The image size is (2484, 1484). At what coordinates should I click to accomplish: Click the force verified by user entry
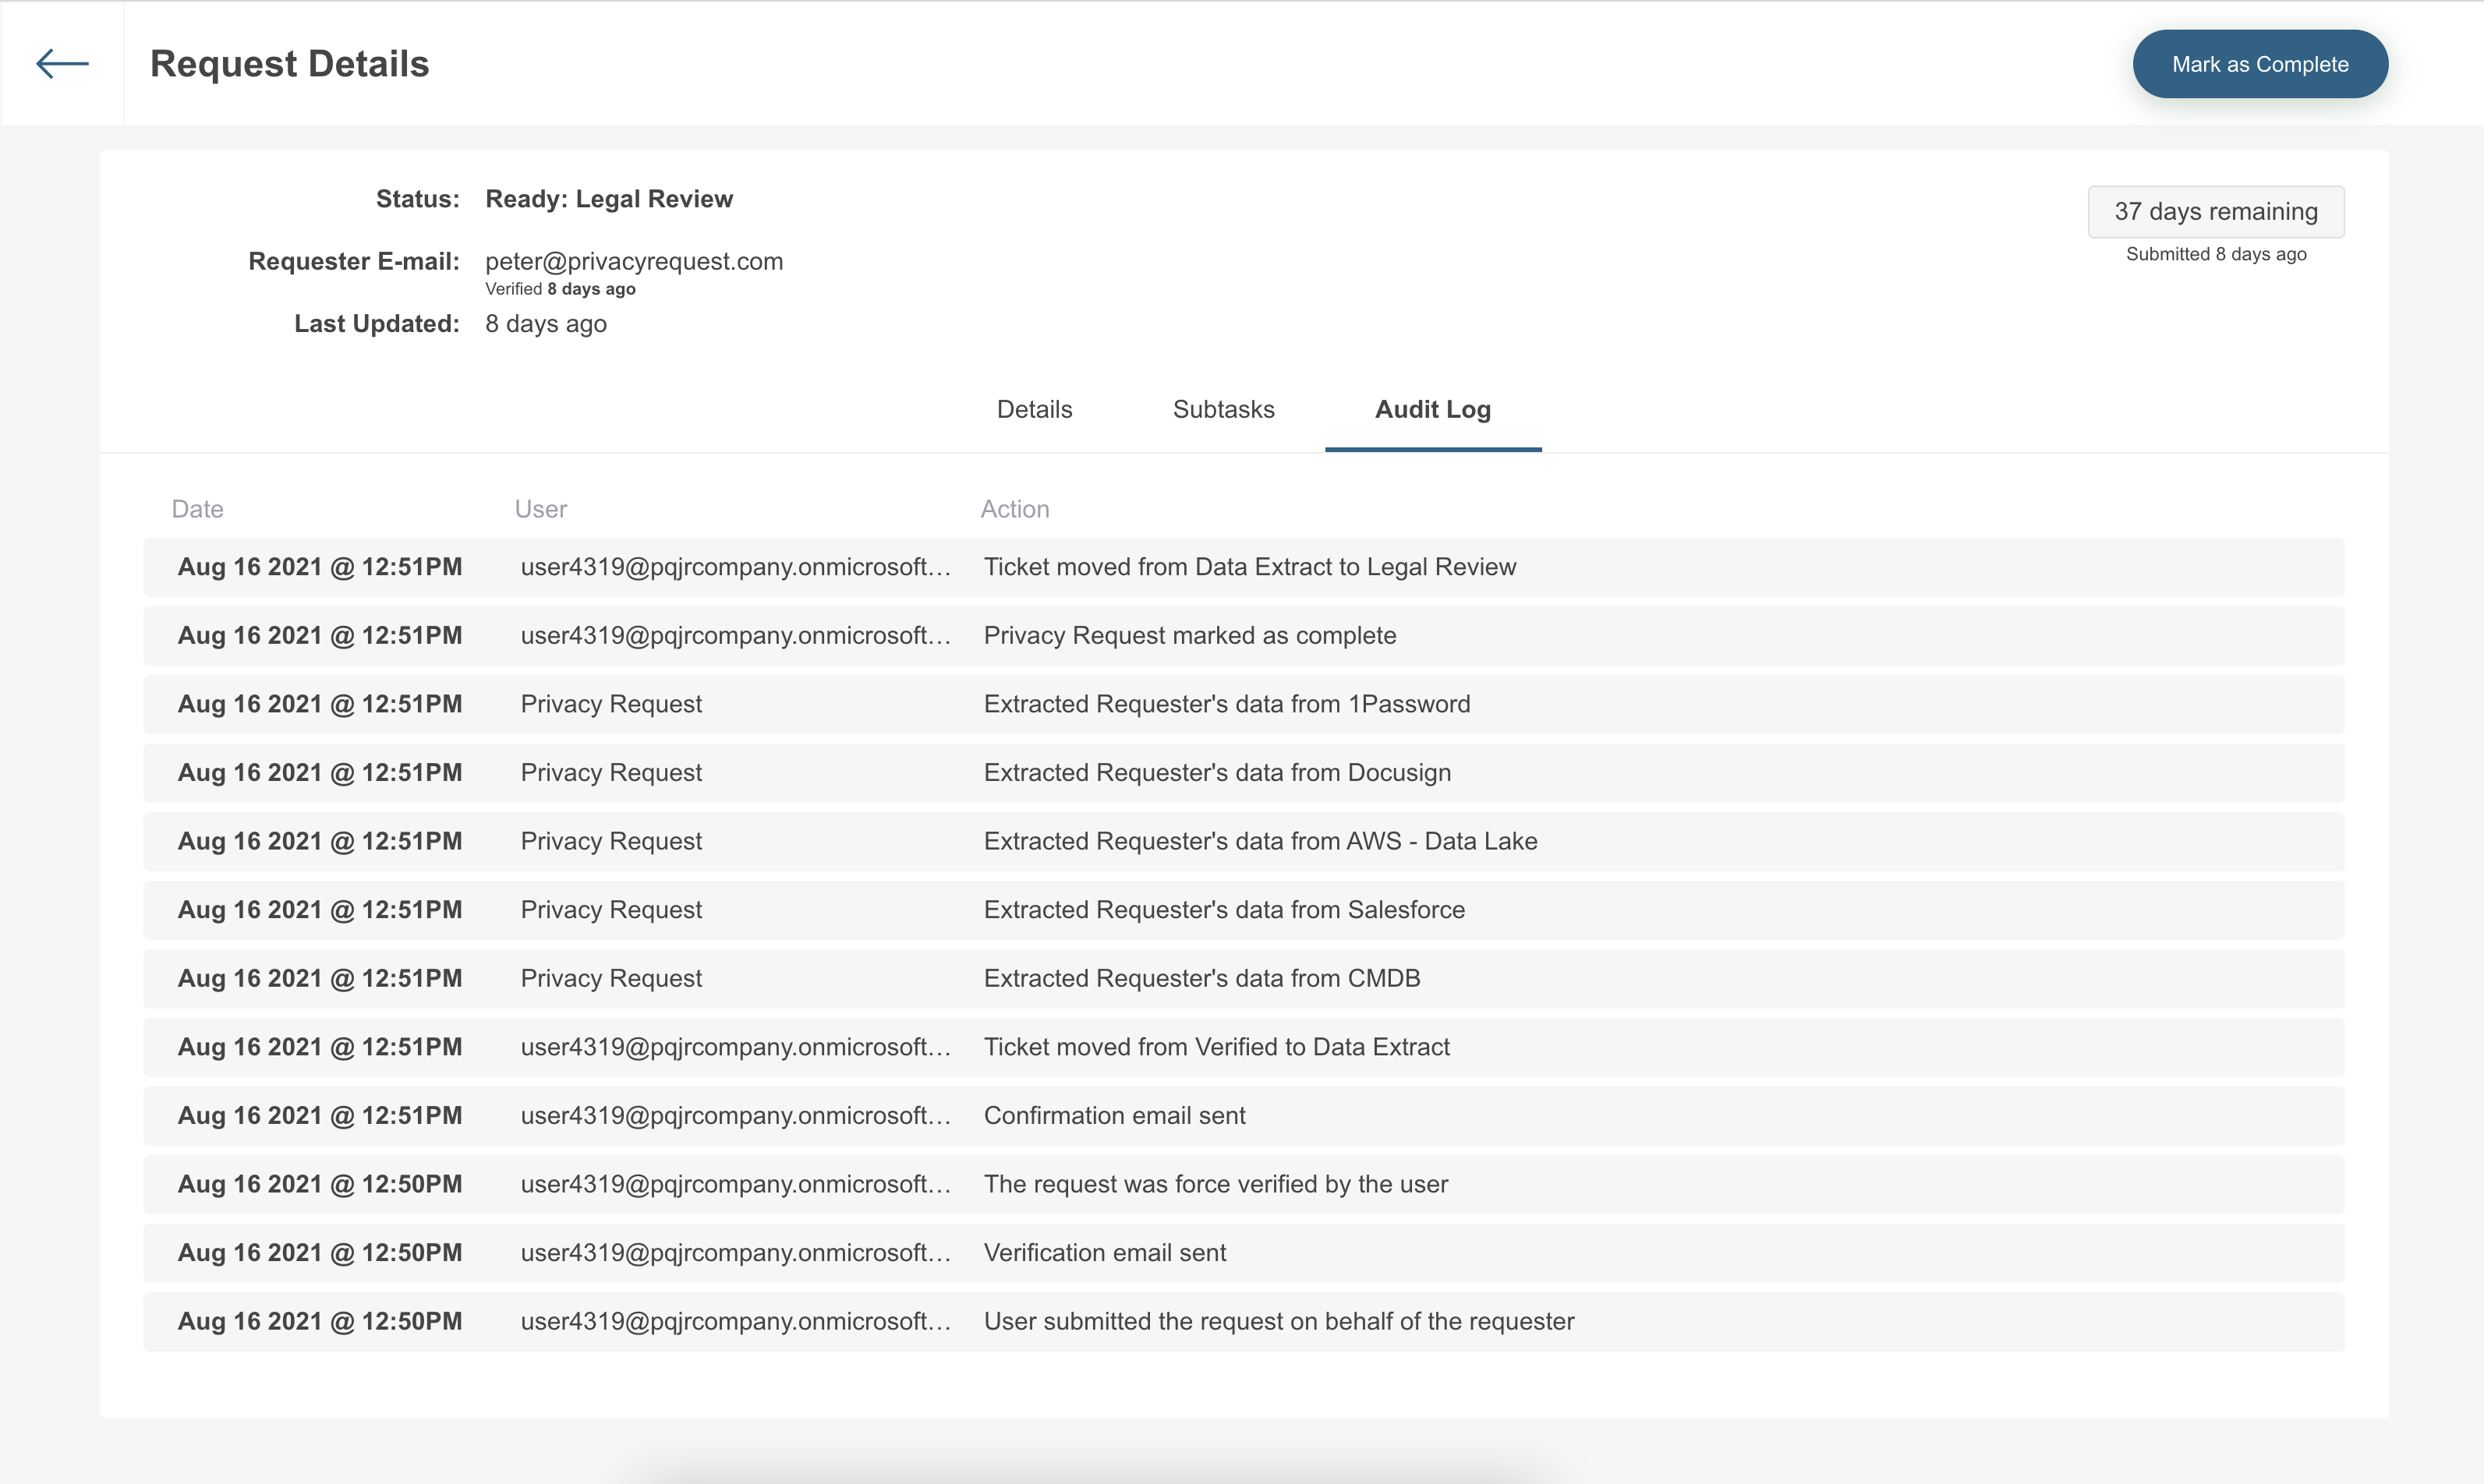click(x=1215, y=1184)
